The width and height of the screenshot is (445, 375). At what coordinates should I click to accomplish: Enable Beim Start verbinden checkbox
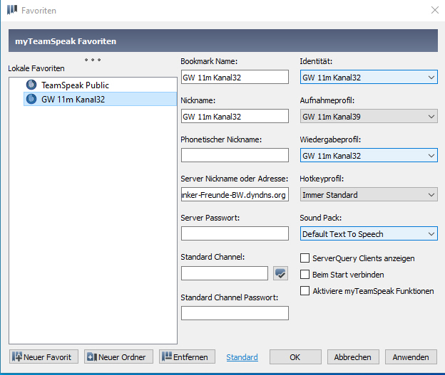tap(305, 275)
